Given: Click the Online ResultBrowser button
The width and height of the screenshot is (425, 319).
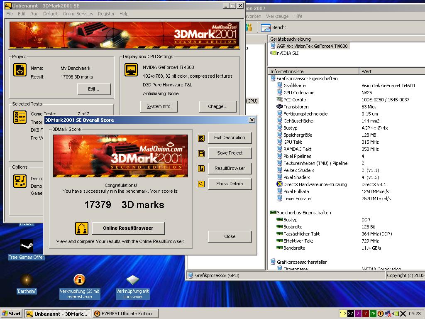Looking at the screenshot, I should (x=128, y=228).
